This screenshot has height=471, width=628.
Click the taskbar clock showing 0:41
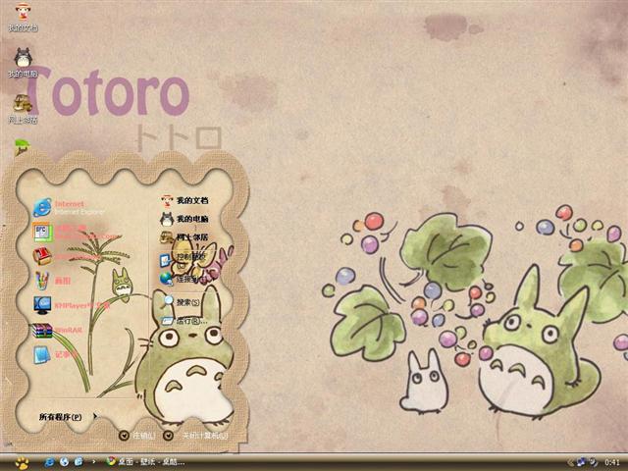[x=612, y=462]
